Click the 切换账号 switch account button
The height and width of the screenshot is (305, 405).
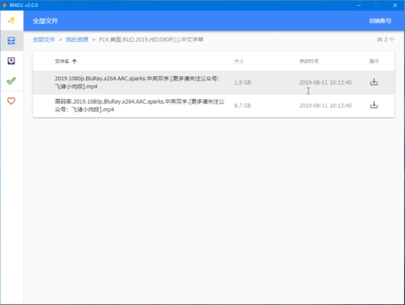pyautogui.click(x=380, y=21)
